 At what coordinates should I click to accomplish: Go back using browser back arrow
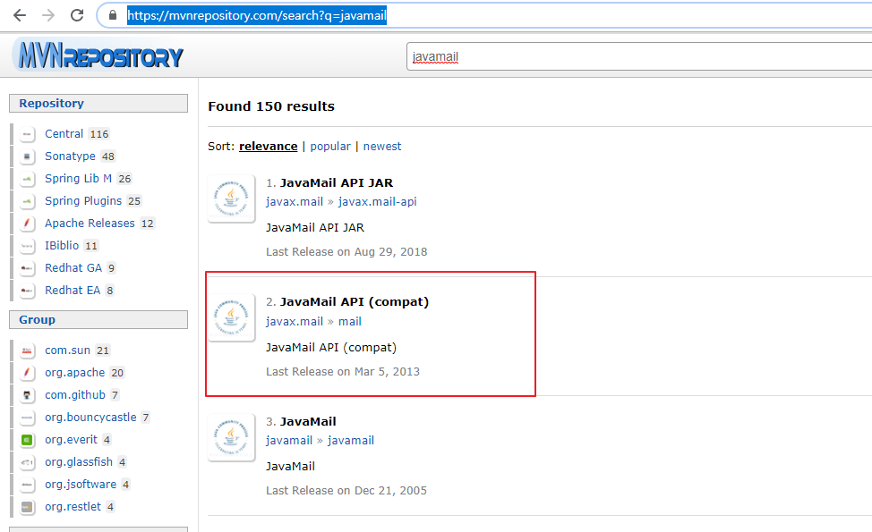[x=20, y=15]
